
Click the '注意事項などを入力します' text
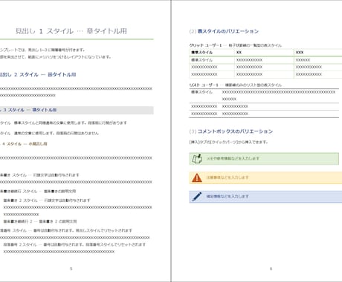[228, 177]
